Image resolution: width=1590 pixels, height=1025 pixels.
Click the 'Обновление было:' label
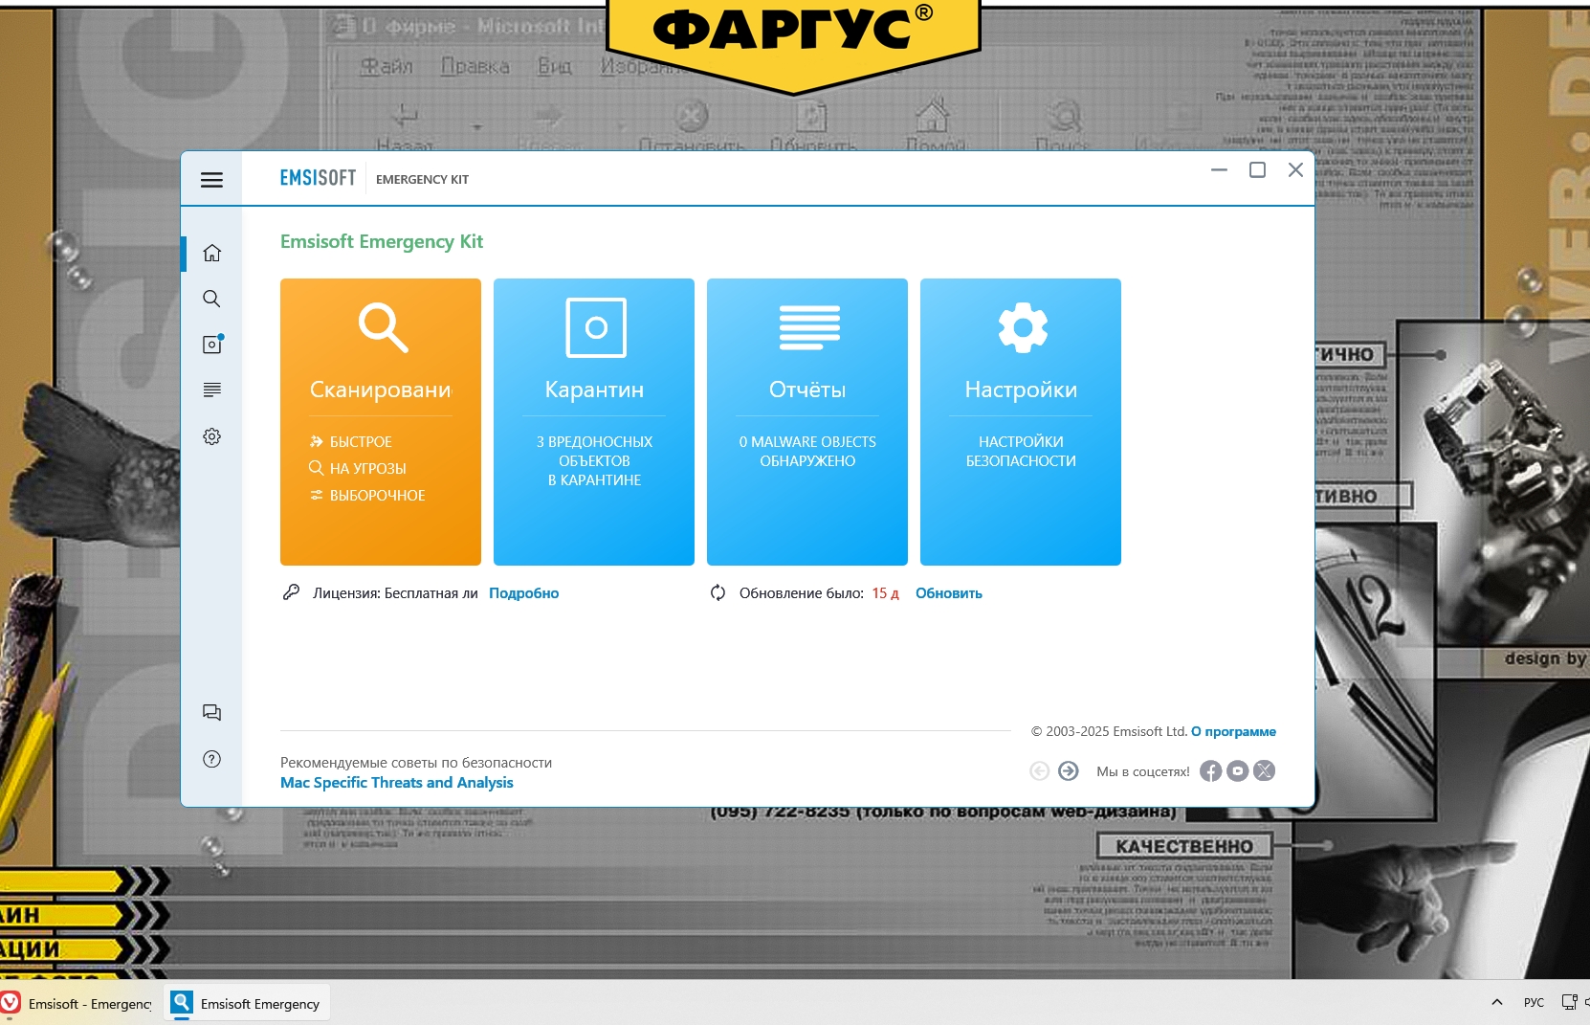point(802,593)
